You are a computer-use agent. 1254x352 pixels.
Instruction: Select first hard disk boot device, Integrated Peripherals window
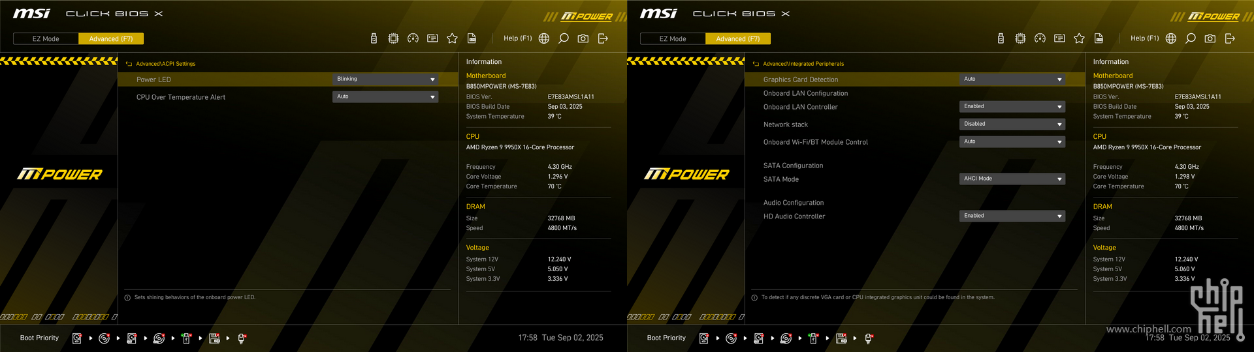click(704, 338)
